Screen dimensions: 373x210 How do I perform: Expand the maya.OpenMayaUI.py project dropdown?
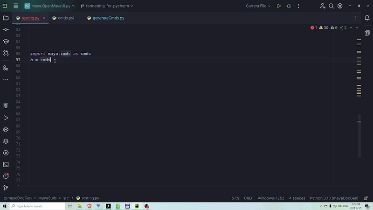pos(49,6)
